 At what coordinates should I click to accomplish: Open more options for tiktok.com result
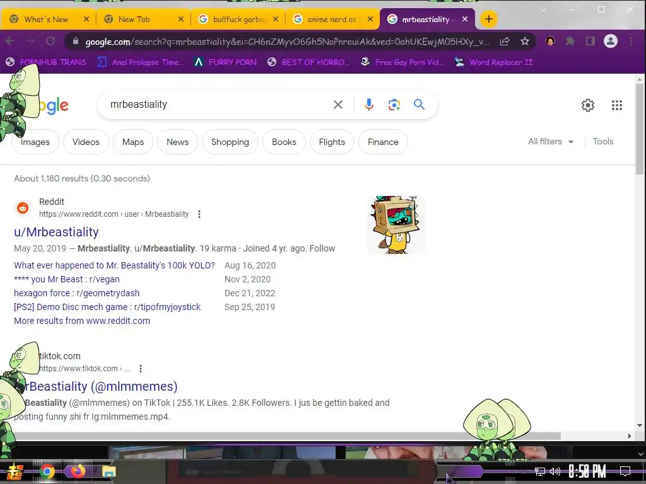pos(141,369)
